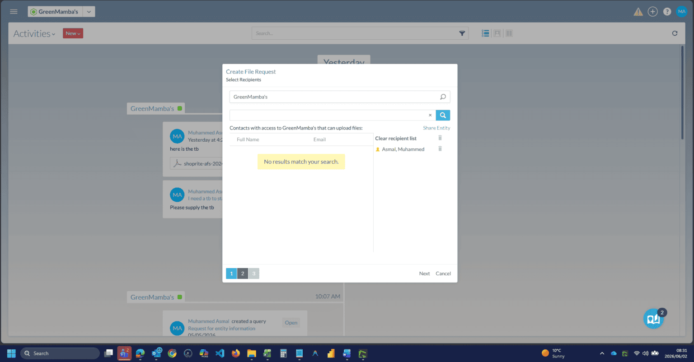Open Visual Studio Code from the taskbar
694x362 pixels.
[x=220, y=353]
